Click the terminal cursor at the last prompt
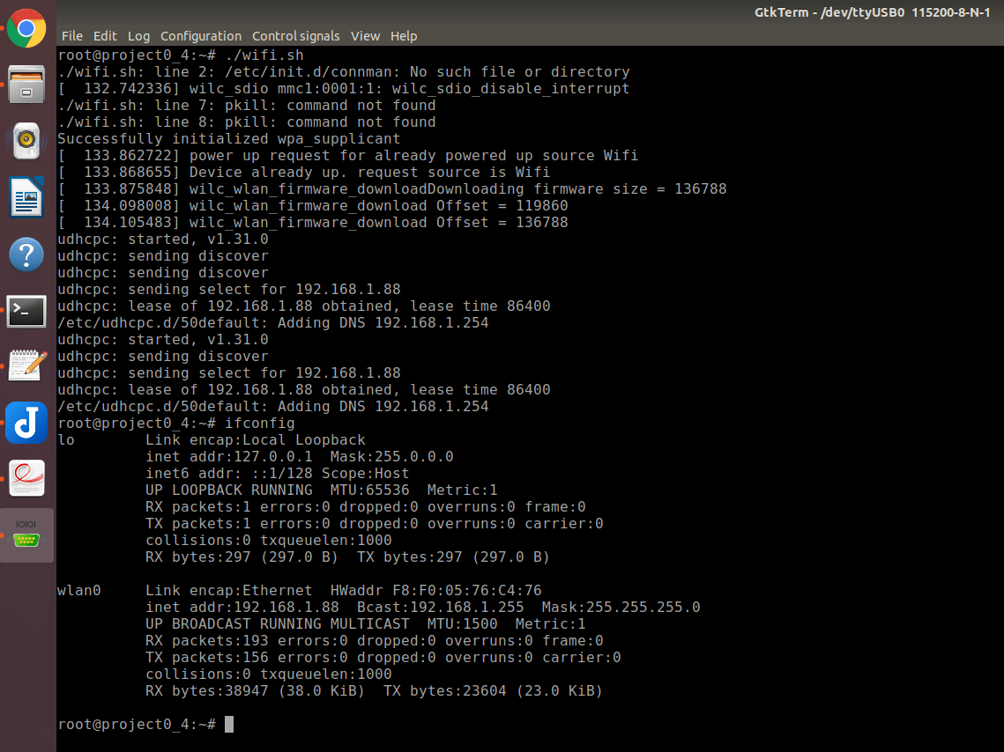The width and height of the screenshot is (1004, 752). pyautogui.click(x=229, y=724)
